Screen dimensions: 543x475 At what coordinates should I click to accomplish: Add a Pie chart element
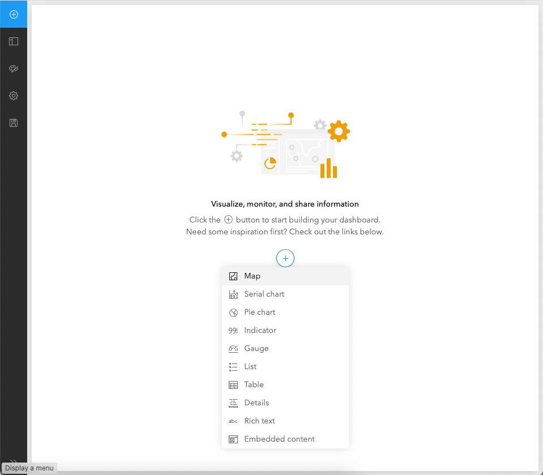coord(285,313)
